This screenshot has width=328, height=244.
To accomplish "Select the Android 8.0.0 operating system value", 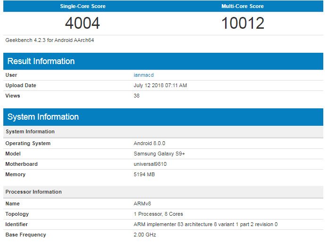I will pyautogui.click(x=149, y=143).
